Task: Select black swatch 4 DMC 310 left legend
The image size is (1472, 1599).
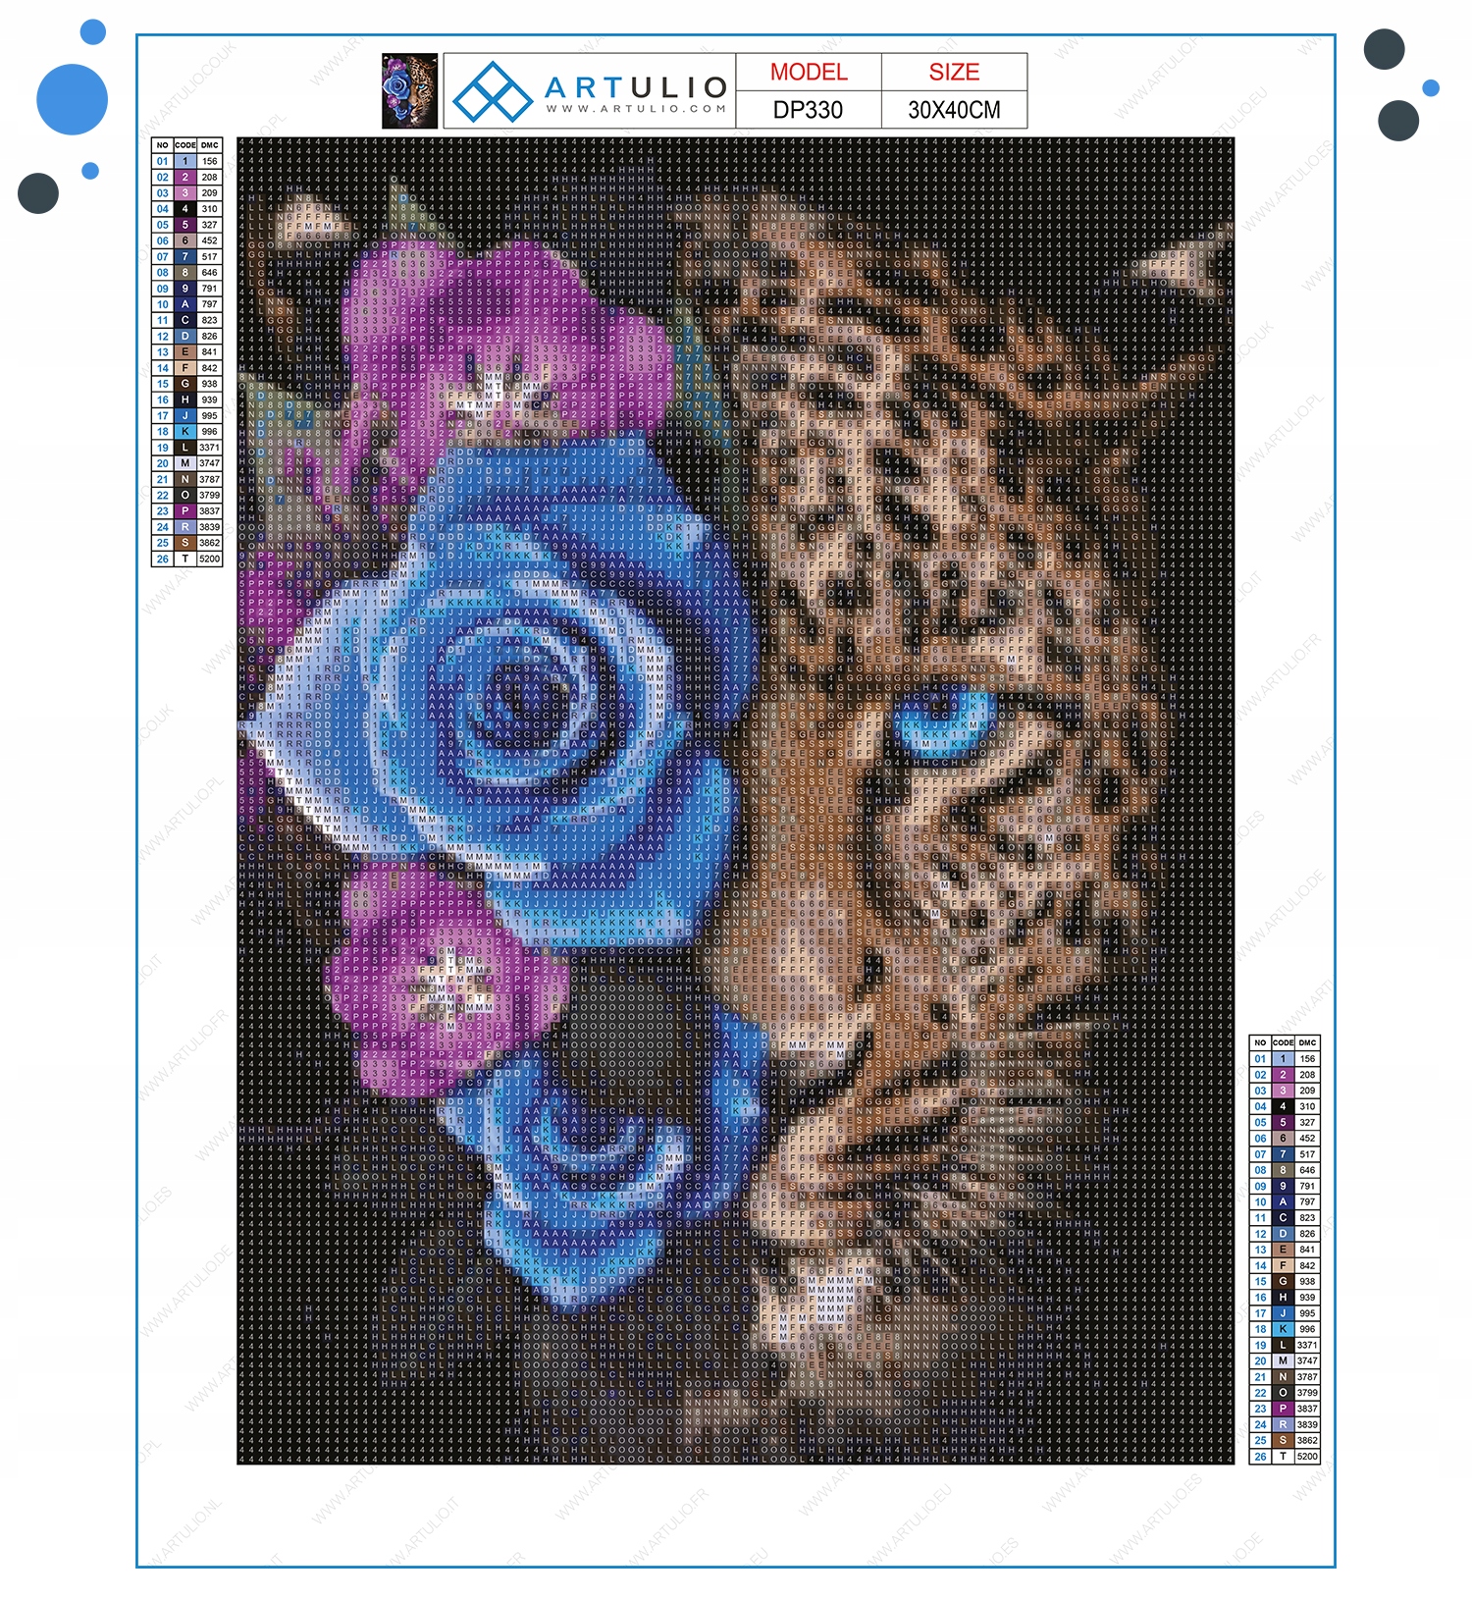Action: [184, 209]
